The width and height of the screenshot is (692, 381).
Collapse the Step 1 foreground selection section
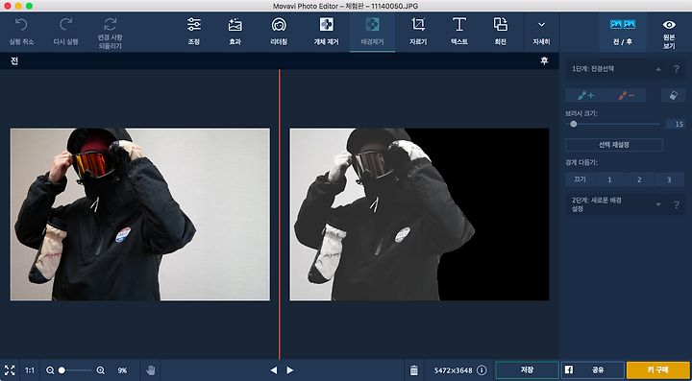tap(658, 69)
